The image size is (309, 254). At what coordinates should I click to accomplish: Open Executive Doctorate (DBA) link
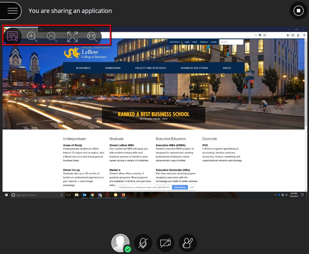[173, 170]
